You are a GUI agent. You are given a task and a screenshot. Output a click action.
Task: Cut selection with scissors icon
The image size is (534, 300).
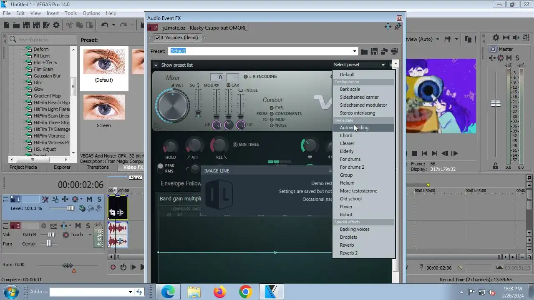pyautogui.click(x=70, y=25)
